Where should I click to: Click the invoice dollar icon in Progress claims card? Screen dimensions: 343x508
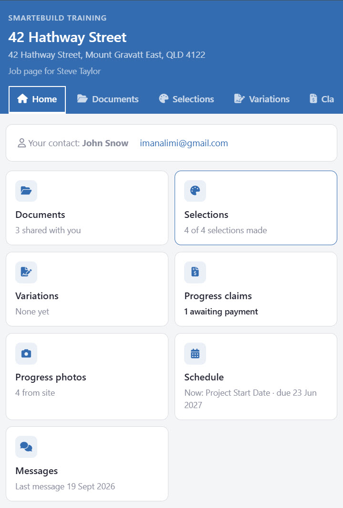point(195,272)
